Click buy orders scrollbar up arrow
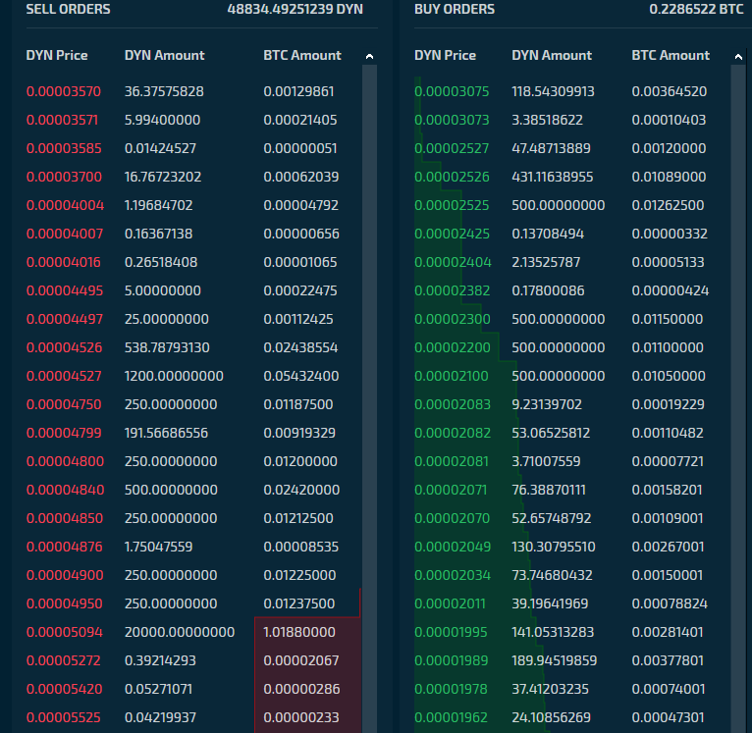 click(x=738, y=56)
